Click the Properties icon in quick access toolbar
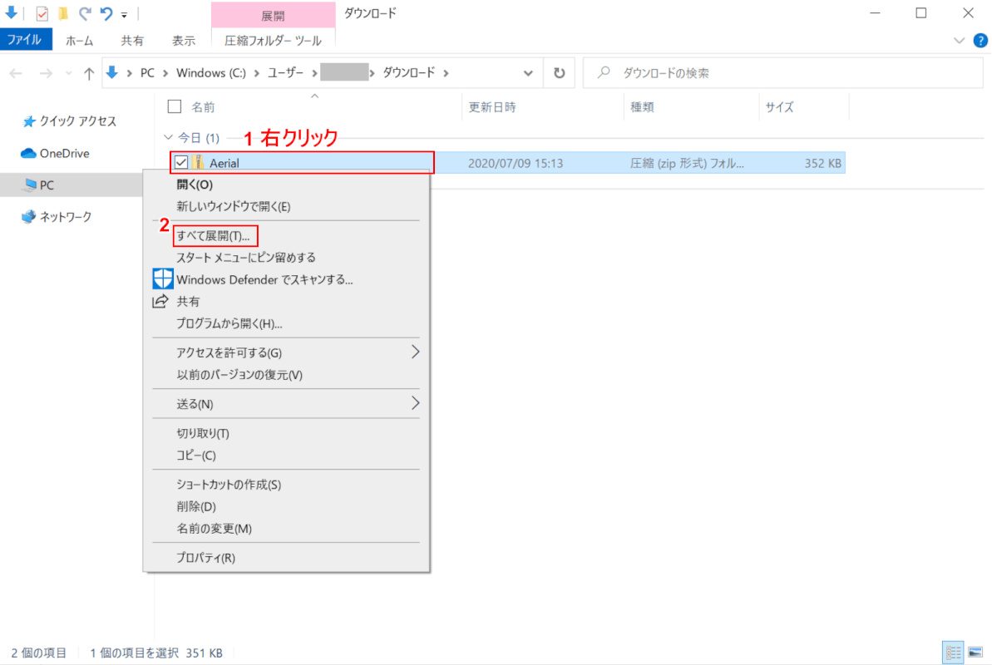 (x=42, y=13)
